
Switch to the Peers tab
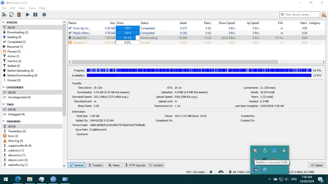tap(114, 165)
